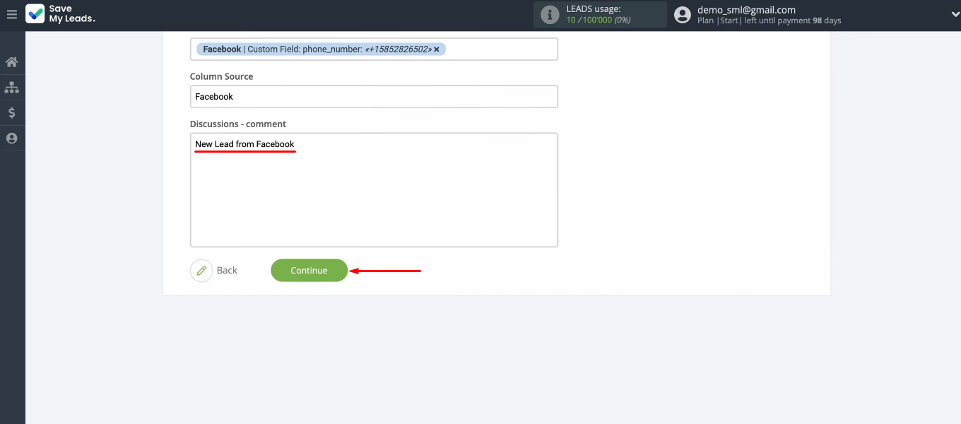This screenshot has height=424, width=961.
Task: Click the Column Source input field
Action: 374,97
